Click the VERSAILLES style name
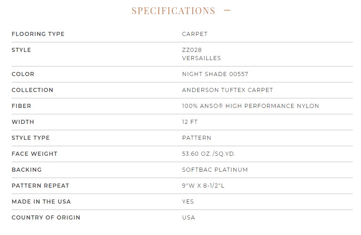Image resolution: width=361 pixels, height=235 pixels. coord(201,58)
